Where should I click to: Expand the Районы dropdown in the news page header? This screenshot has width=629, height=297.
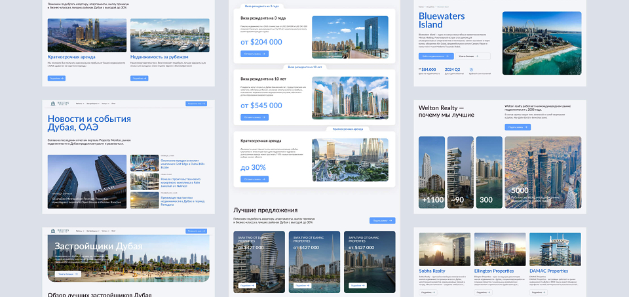pos(80,104)
